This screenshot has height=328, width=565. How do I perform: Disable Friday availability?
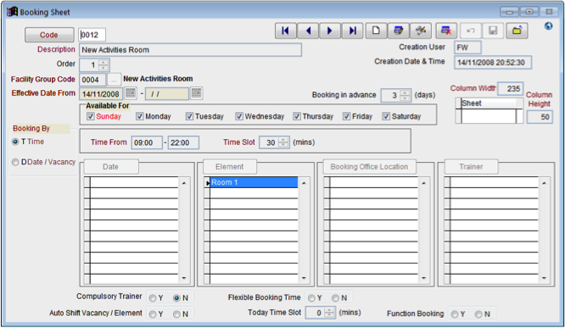point(346,116)
